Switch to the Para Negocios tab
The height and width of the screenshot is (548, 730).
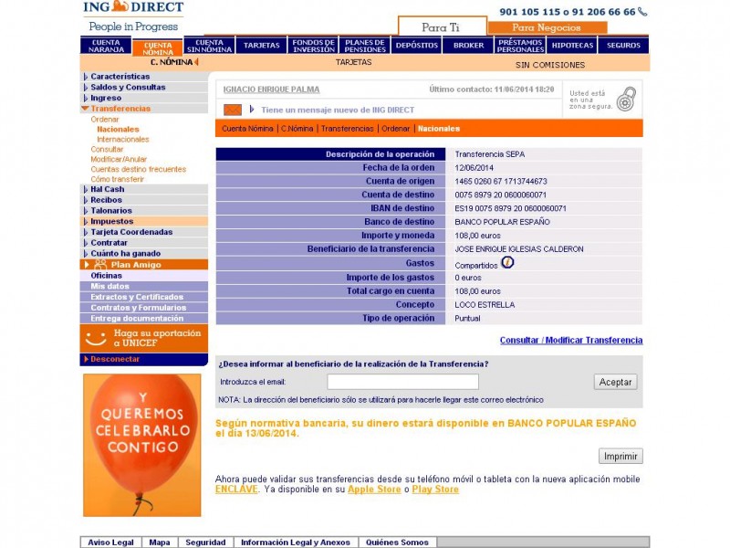click(x=547, y=27)
